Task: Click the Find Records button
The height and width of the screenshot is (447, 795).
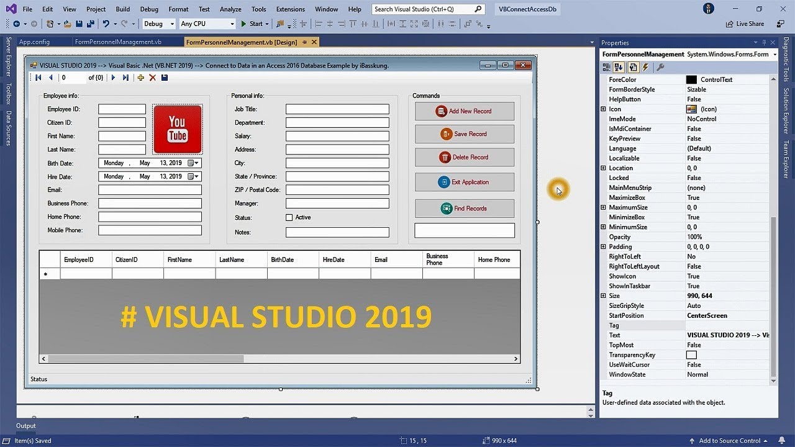Action: click(x=465, y=208)
